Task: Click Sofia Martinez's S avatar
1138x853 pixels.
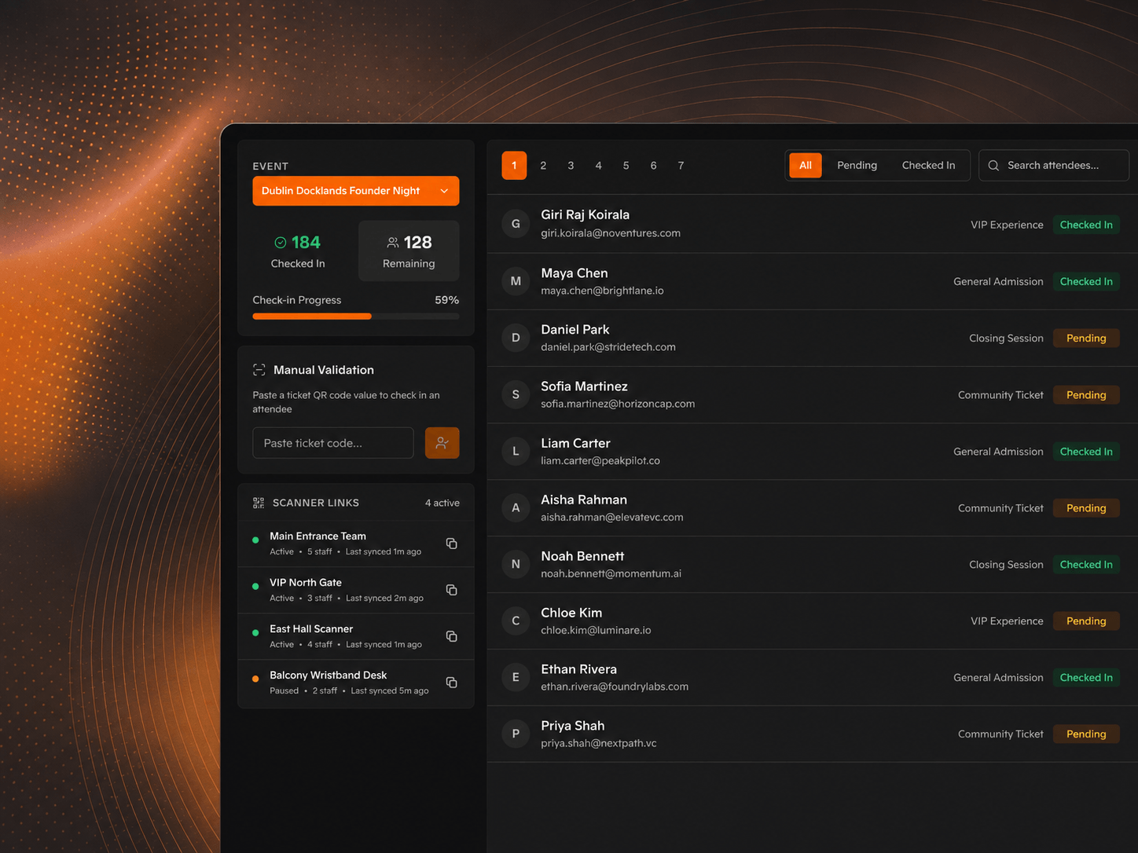Action: 516,394
